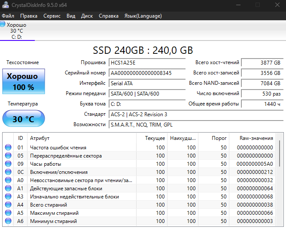Click the Прошивка field HCS1A25E
This screenshot has height=229, width=286.
tap(147, 63)
